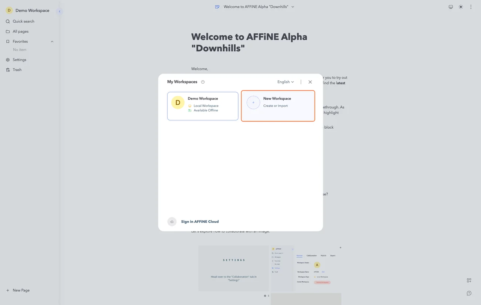Click the New Page button
The height and width of the screenshot is (305, 481).
click(18, 290)
